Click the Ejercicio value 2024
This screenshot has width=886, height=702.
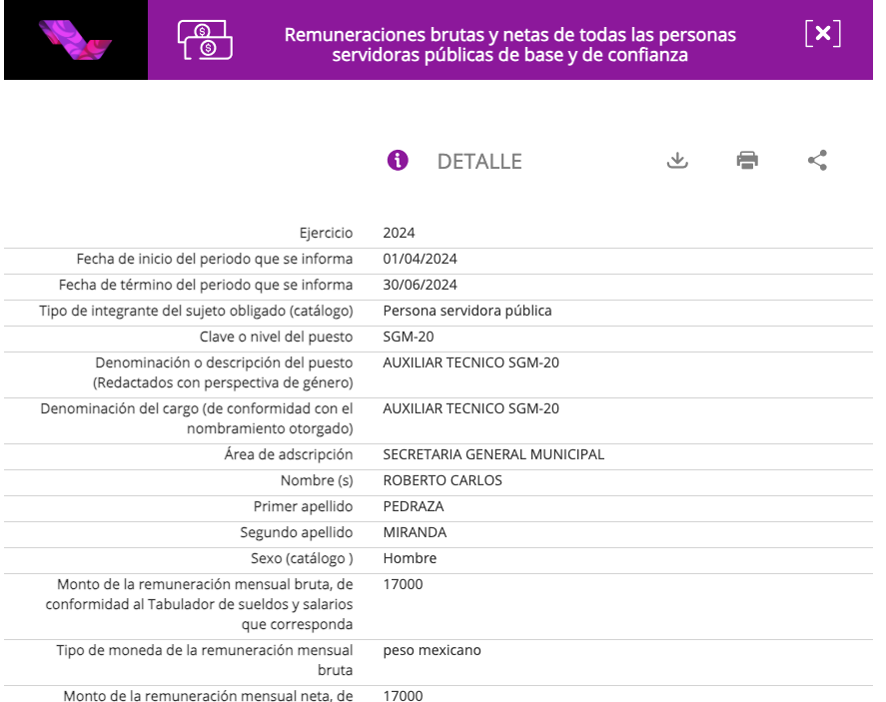pyautogui.click(x=399, y=233)
